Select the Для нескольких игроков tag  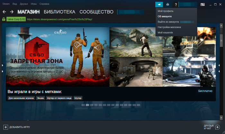[x=21, y=98]
